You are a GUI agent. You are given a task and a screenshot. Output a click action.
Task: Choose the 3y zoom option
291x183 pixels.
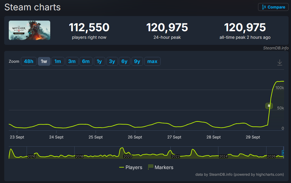pos(112,62)
